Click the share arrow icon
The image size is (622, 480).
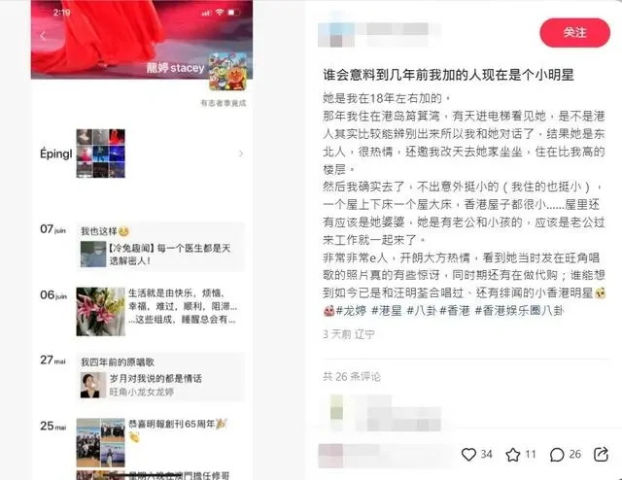(x=601, y=454)
